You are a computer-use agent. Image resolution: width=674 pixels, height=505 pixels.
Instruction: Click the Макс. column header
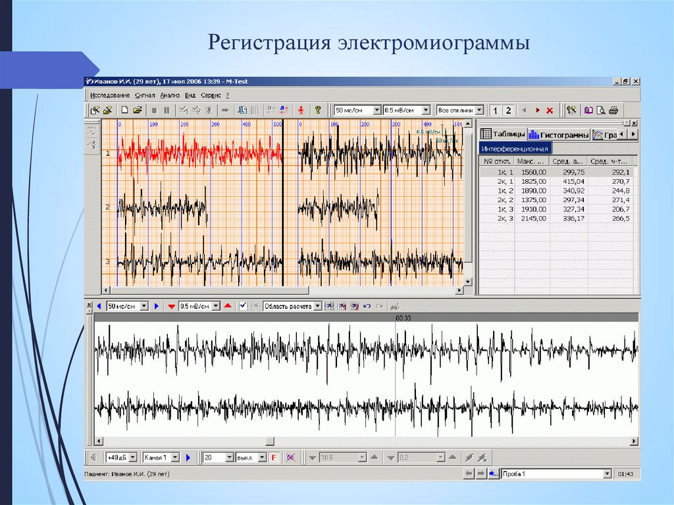click(532, 161)
